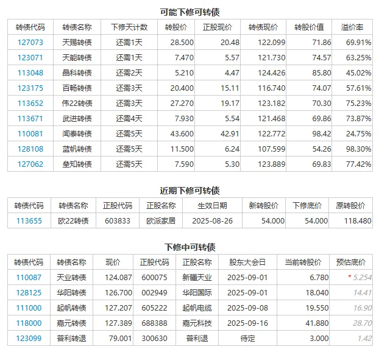Select the 闻泰转债 name cell
The width and height of the screenshot is (390, 352).
pyautogui.click(x=77, y=134)
